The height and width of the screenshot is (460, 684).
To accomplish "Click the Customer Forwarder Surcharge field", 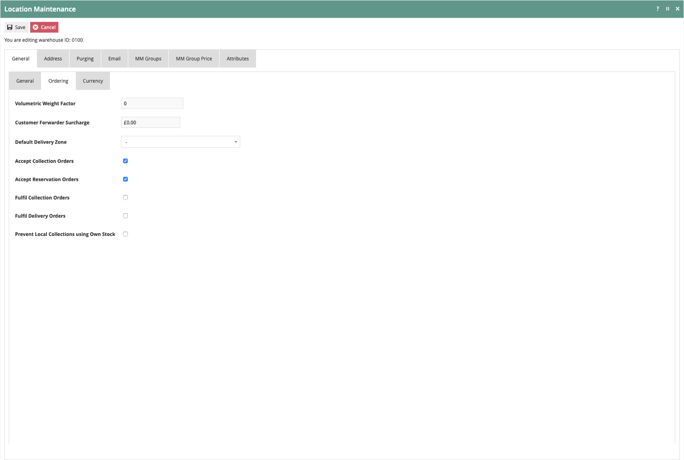I will point(151,123).
